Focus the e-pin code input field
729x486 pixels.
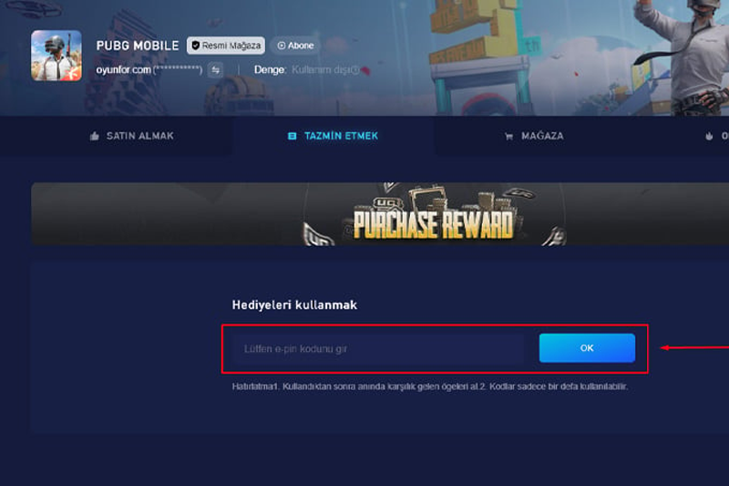click(x=379, y=348)
